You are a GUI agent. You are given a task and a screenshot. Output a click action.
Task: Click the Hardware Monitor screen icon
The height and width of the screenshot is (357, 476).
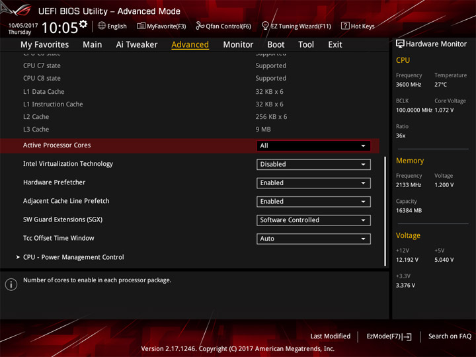click(x=400, y=44)
